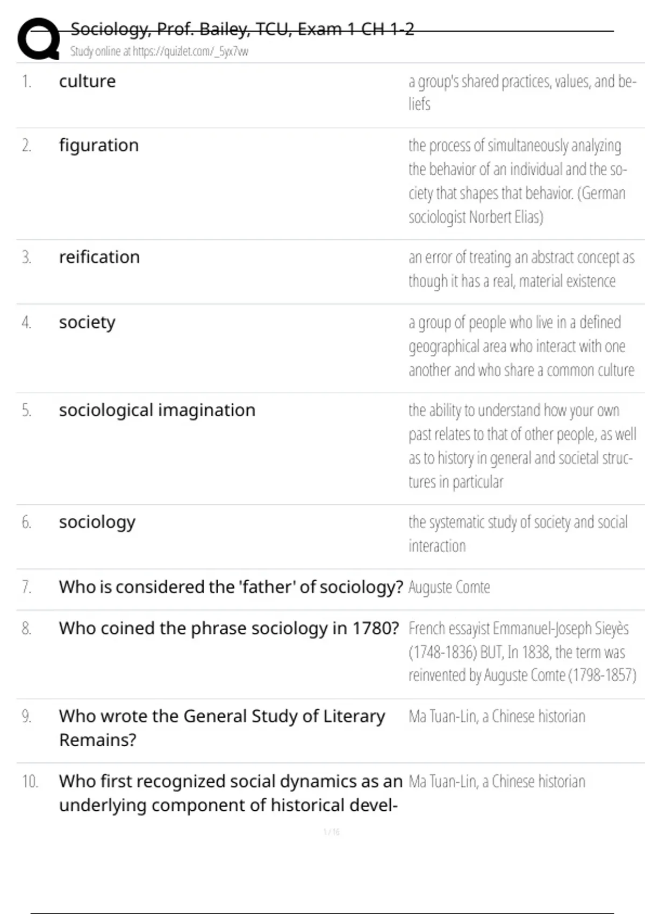The height and width of the screenshot is (914, 645).
Task: Click the page number indicator 1/16
Action: (x=331, y=832)
